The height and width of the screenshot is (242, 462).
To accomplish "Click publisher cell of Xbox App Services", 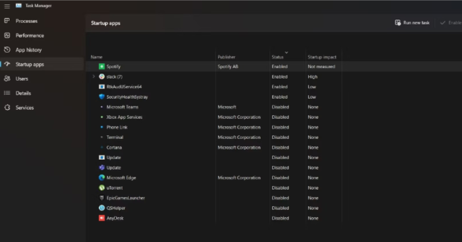I will pos(239,117).
